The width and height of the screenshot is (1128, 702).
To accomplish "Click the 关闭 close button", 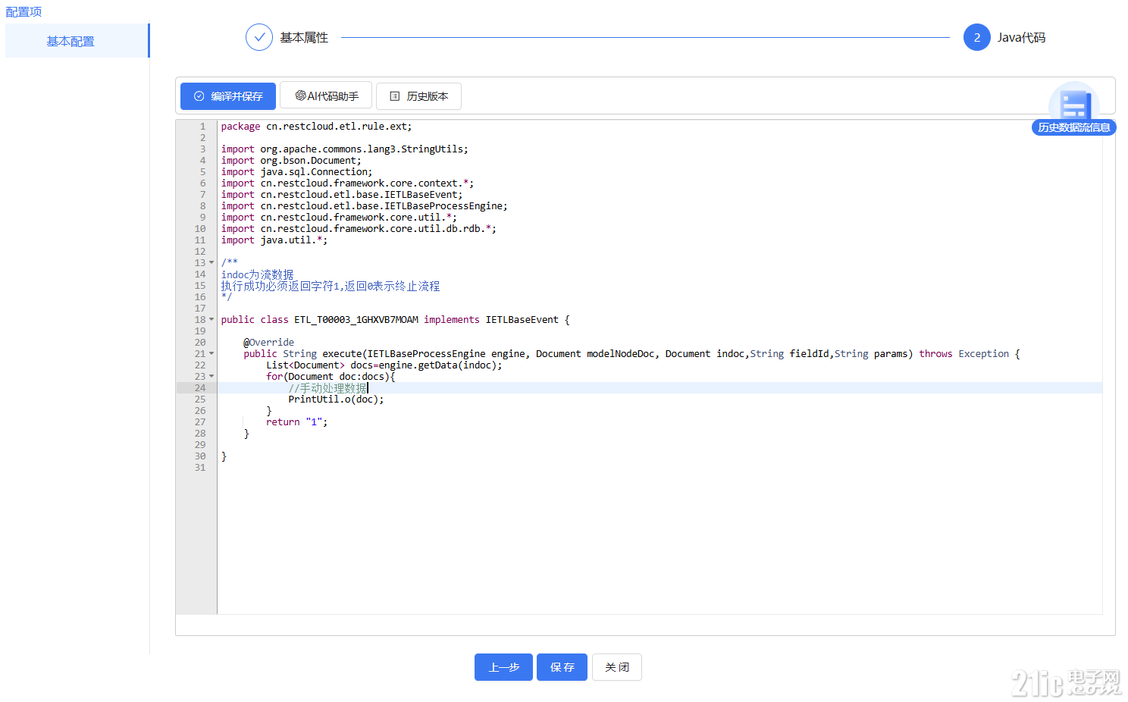I will [617, 667].
